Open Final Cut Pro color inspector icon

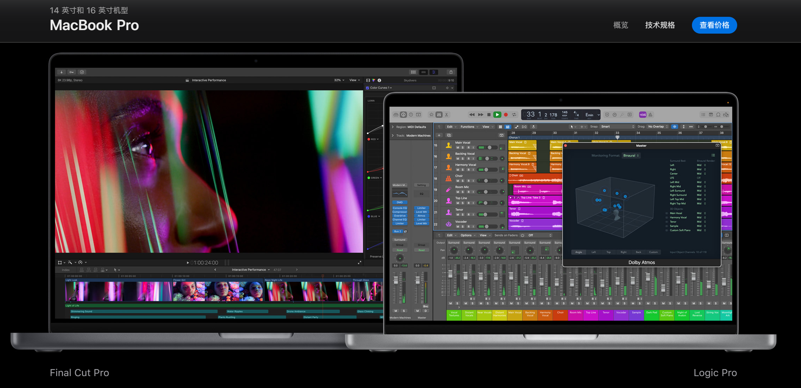[x=373, y=81]
